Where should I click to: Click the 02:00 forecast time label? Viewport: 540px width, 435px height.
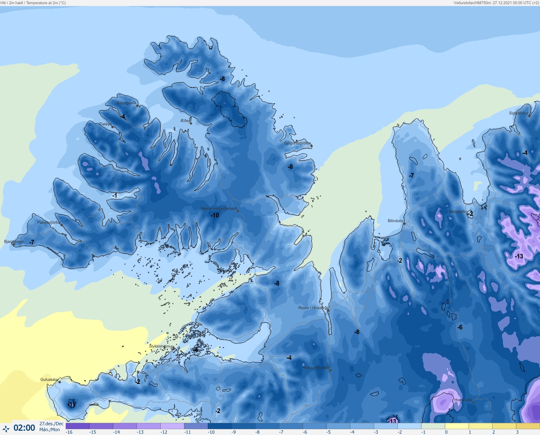pos(24,428)
